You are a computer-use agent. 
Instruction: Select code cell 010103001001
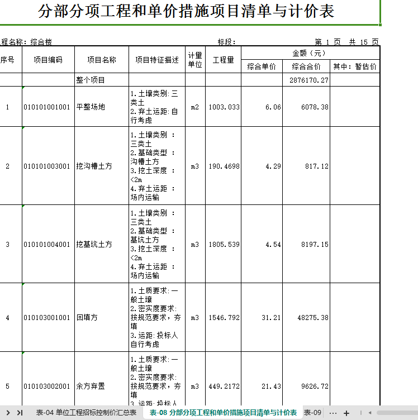point(48,317)
